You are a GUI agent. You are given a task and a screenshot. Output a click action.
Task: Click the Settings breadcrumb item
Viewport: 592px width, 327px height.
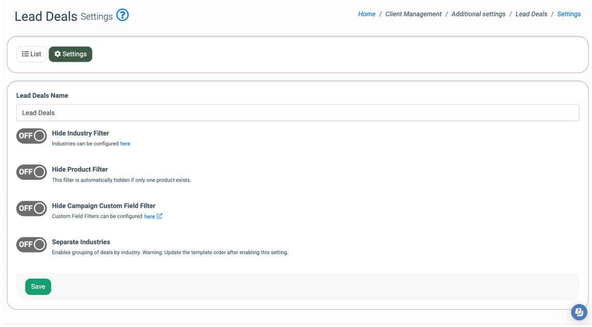[x=569, y=14]
